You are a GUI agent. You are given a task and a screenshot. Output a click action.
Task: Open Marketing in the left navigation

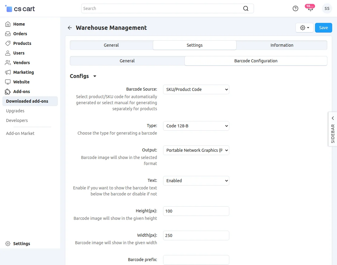click(23, 72)
